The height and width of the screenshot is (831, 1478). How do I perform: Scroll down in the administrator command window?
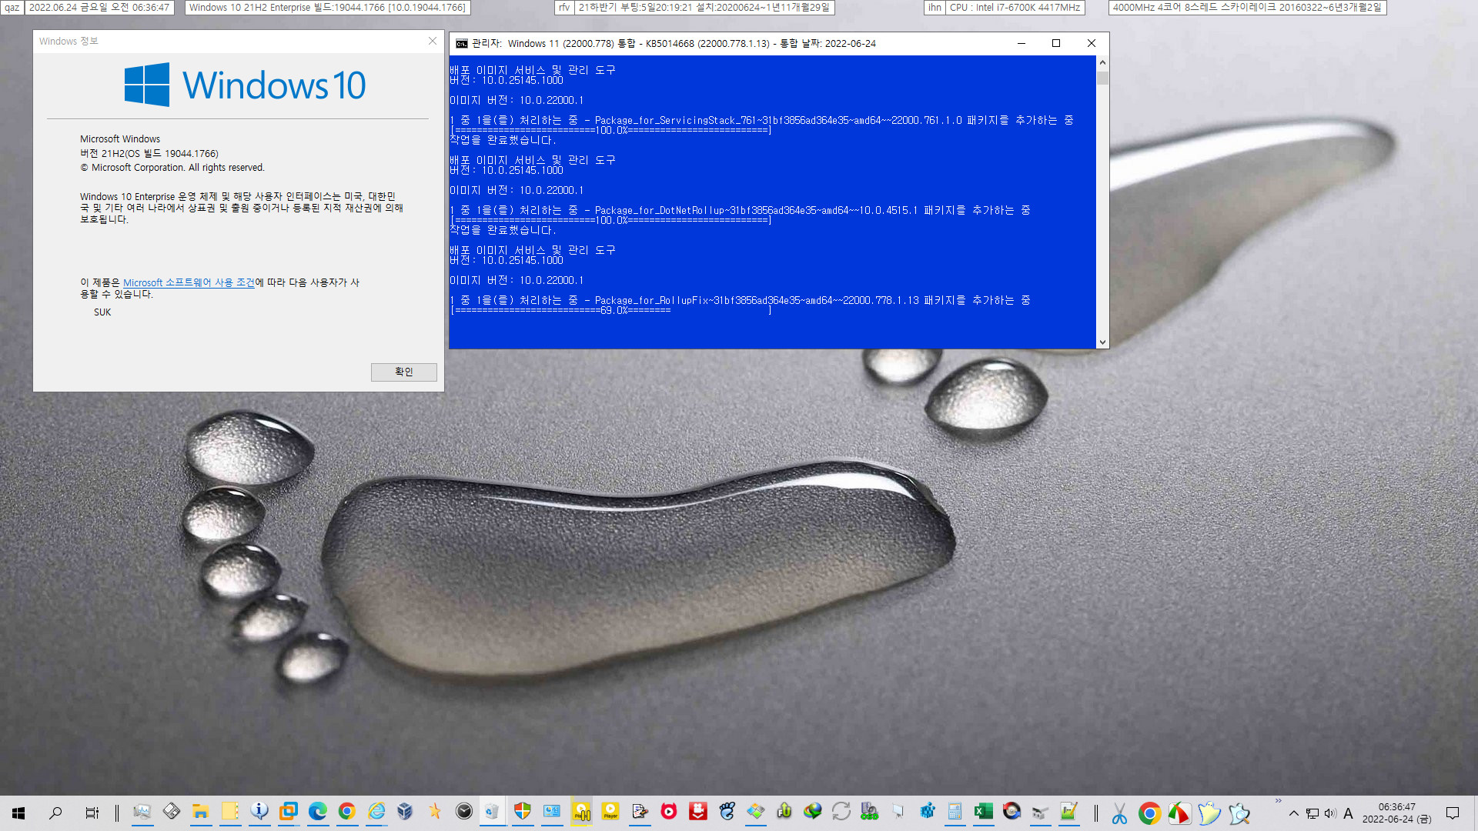[1102, 341]
